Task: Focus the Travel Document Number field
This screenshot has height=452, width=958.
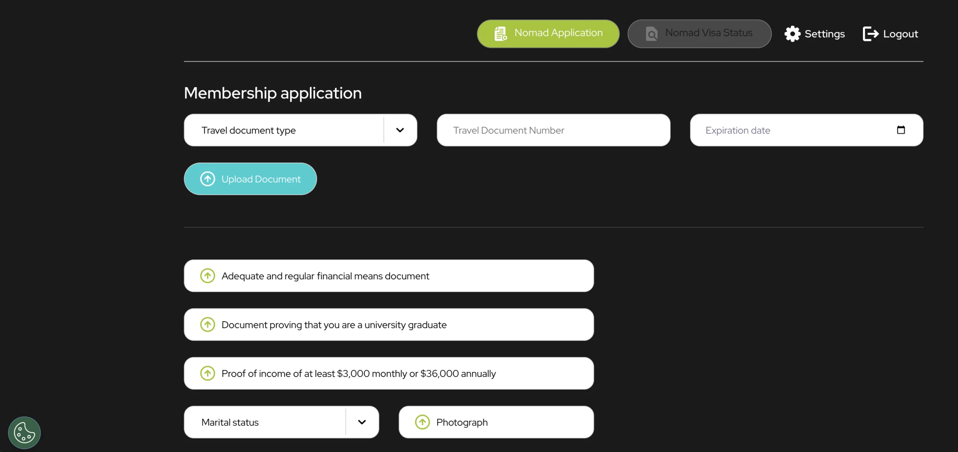Action: (x=553, y=130)
